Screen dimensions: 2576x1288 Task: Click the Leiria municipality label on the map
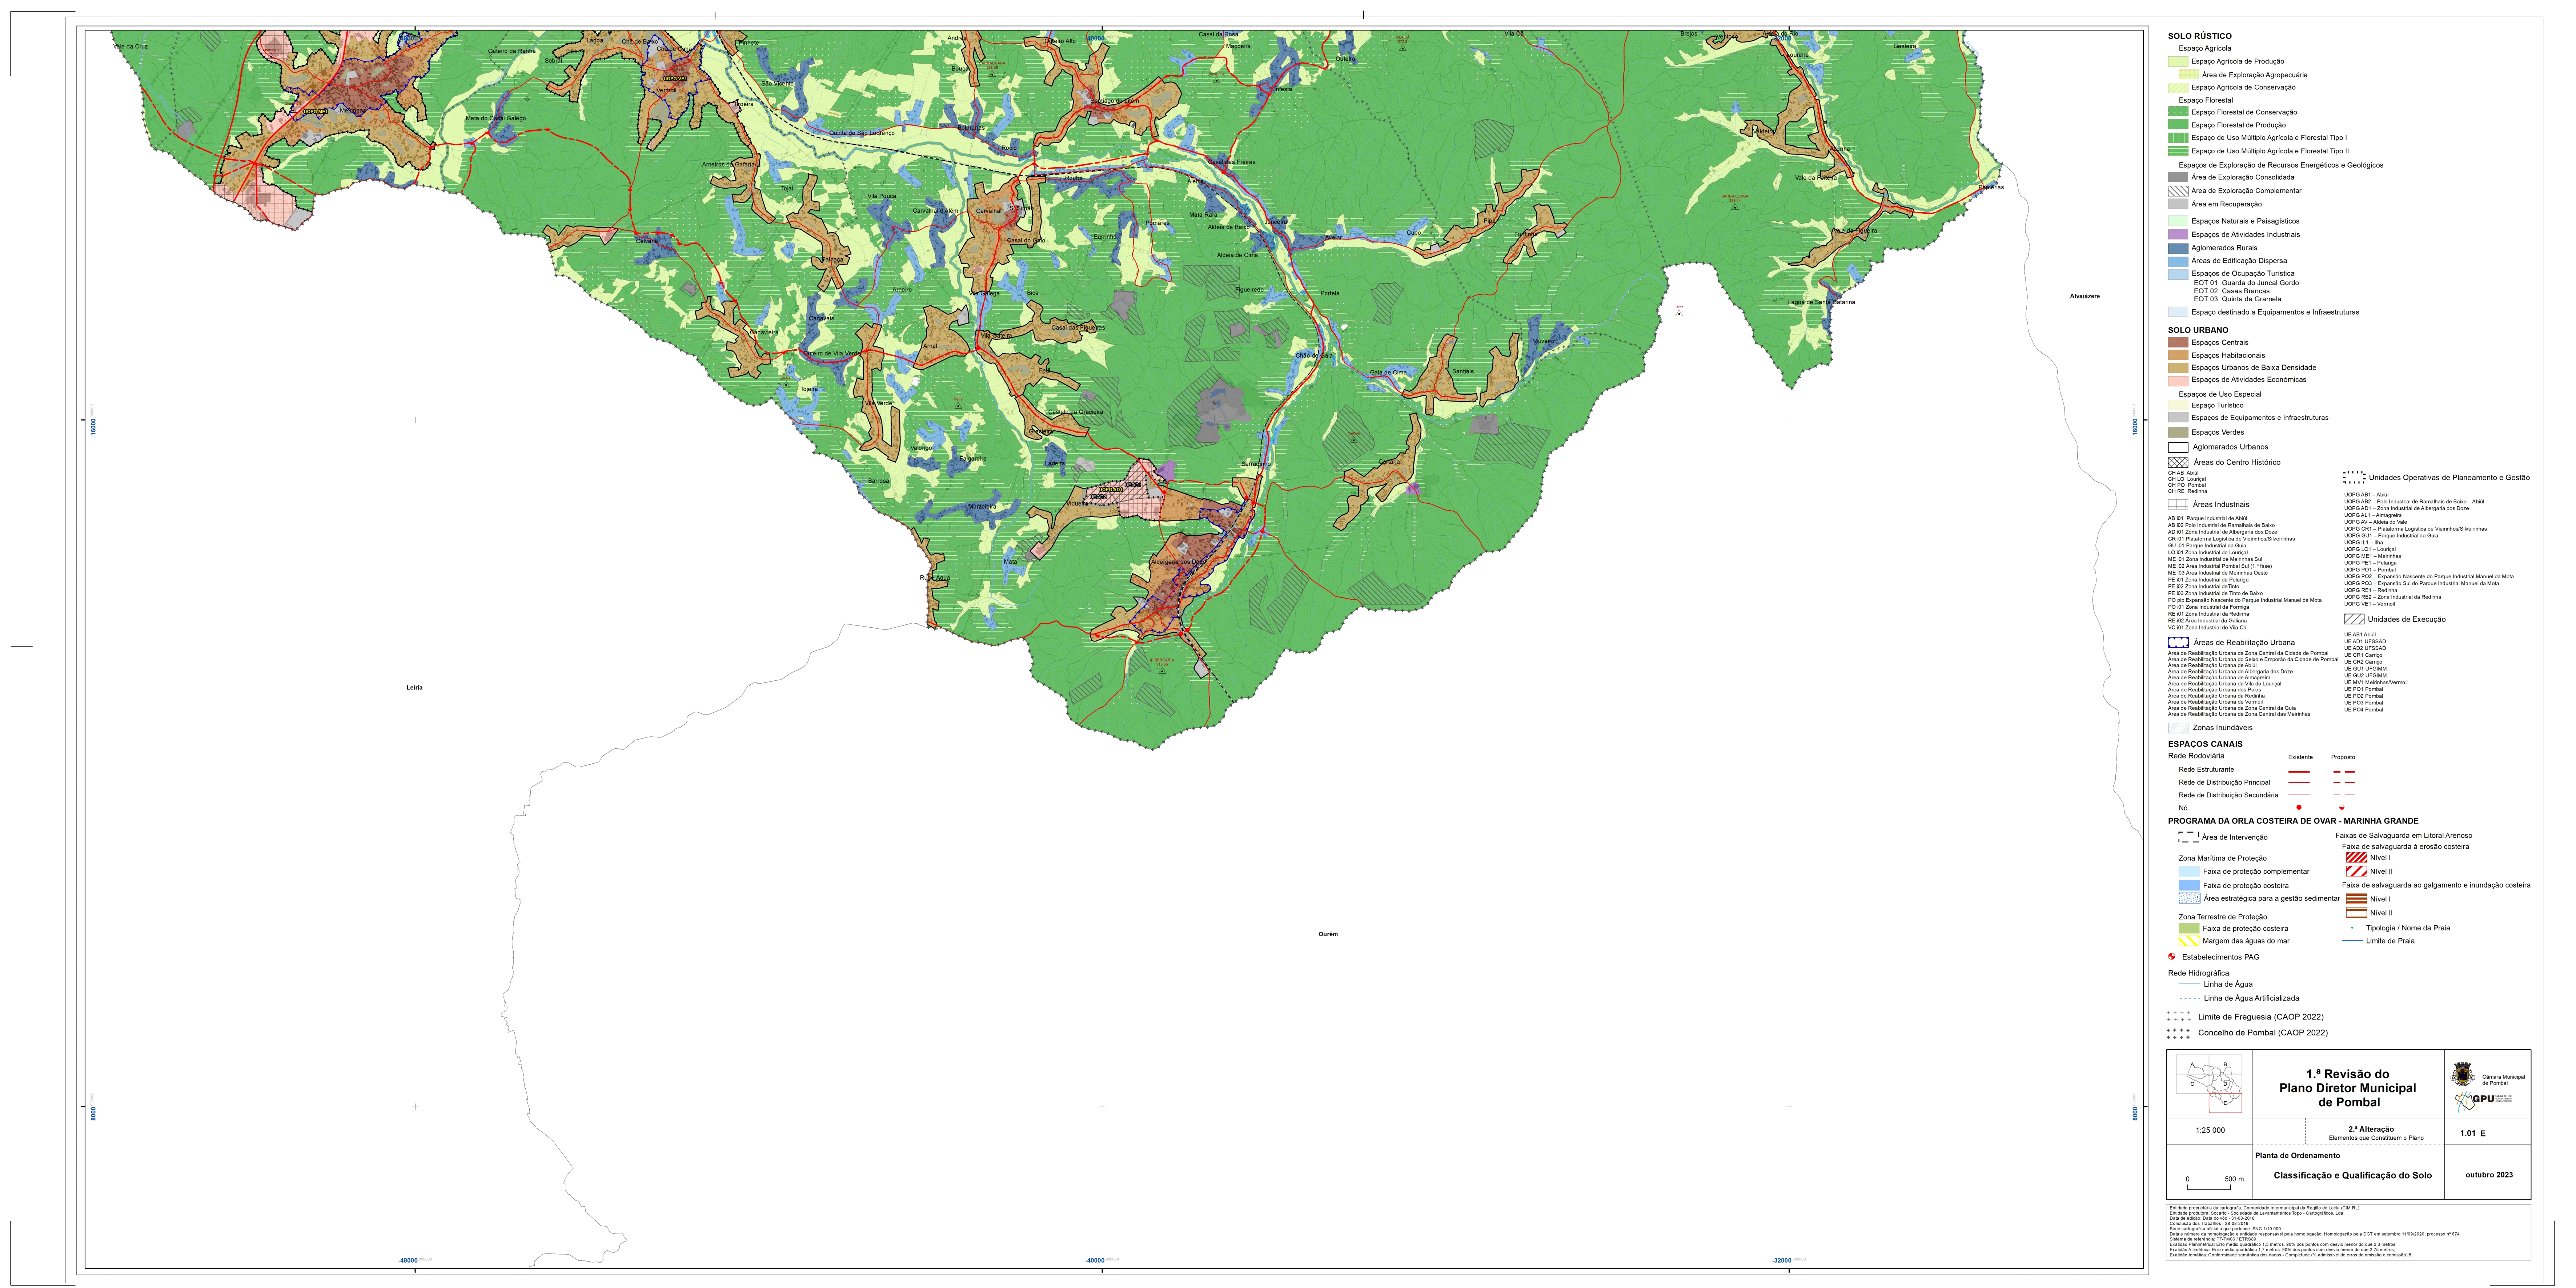click(x=415, y=688)
